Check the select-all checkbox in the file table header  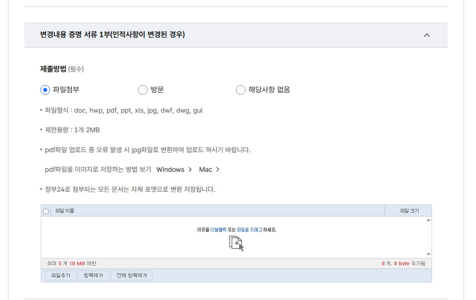coord(46,211)
